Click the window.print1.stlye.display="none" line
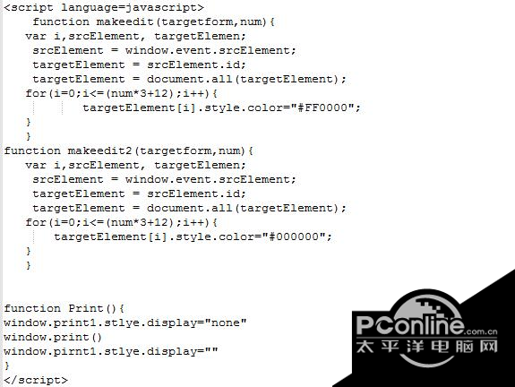Image resolution: width=515 pixels, height=387 pixels. point(125,322)
